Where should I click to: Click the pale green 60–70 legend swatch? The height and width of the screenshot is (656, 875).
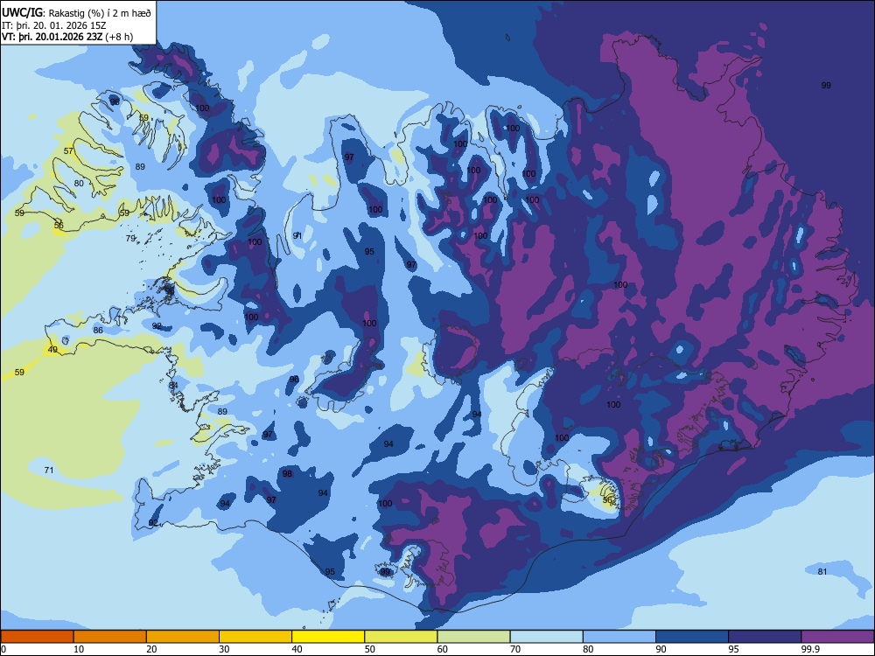[x=473, y=637]
